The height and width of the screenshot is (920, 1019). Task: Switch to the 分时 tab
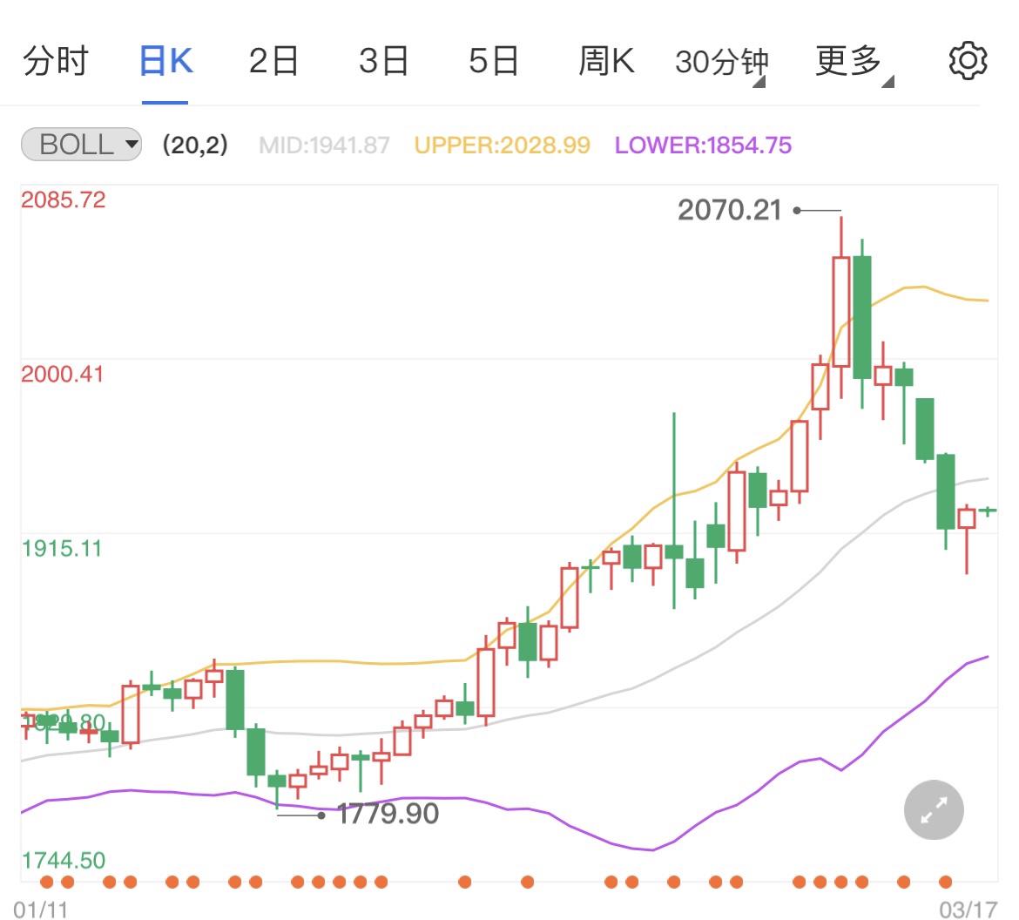pyautogui.click(x=55, y=61)
